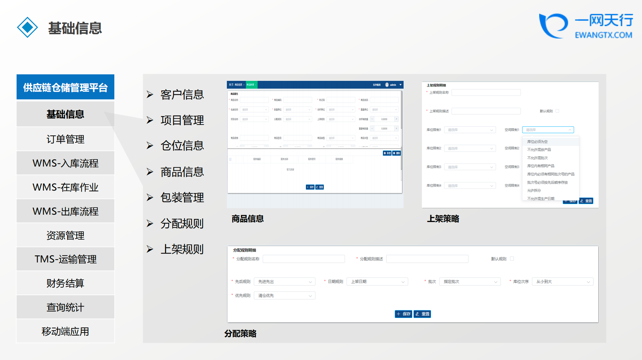Click the arrow bullet next to 客户信息
The image size is (642, 360).
pyautogui.click(x=150, y=94)
